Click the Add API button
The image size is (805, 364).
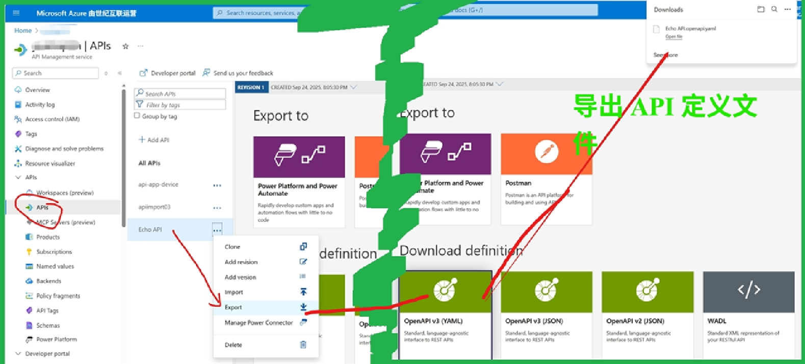[x=154, y=140]
